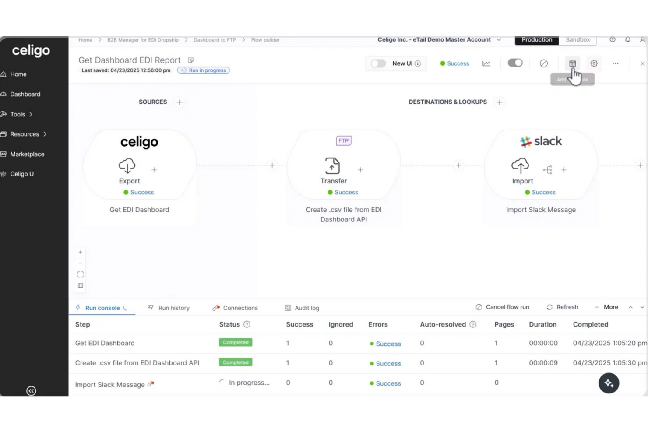Viewport: 648px width, 432px height.
Task: Open flow settings gear icon
Action: (x=594, y=63)
